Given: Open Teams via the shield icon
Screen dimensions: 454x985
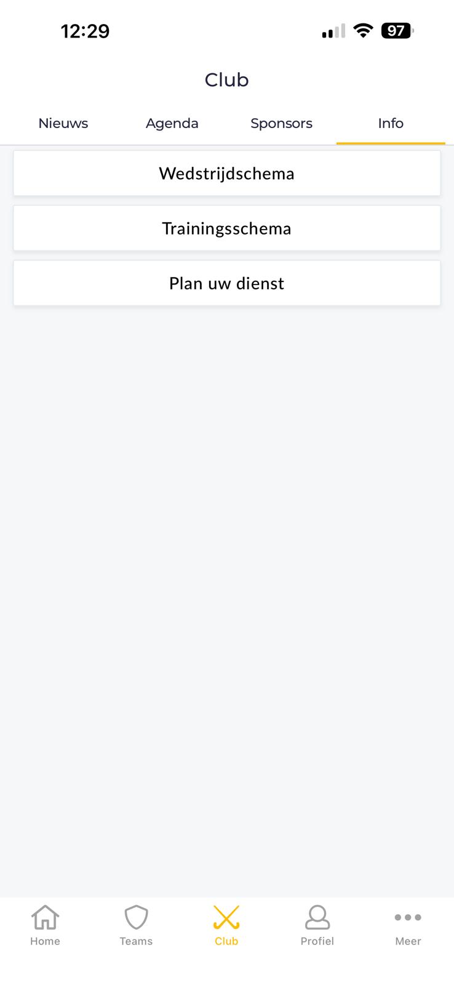Looking at the screenshot, I should click(x=136, y=917).
